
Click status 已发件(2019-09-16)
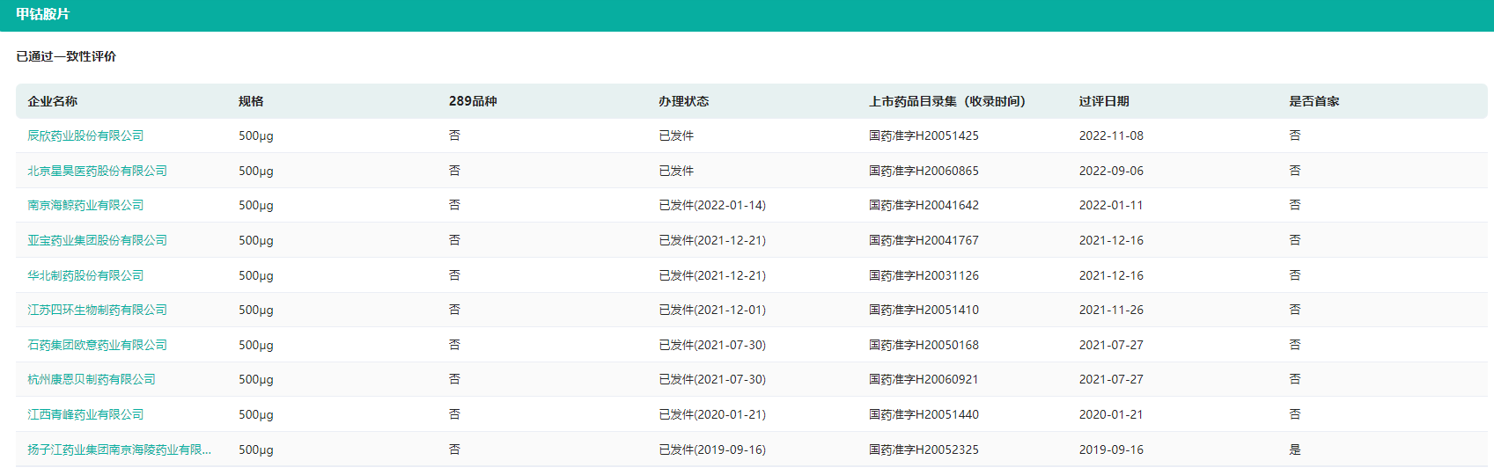[x=712, y=449]
